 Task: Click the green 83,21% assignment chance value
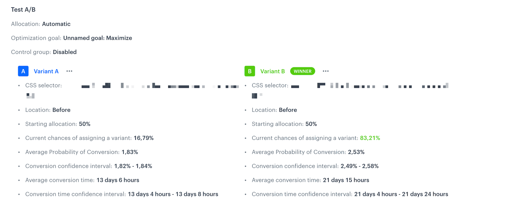pyautogui.click(x=370, y=138)
